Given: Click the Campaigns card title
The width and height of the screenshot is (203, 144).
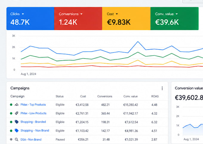Looking at the screenshot, I should coord(20,88).
